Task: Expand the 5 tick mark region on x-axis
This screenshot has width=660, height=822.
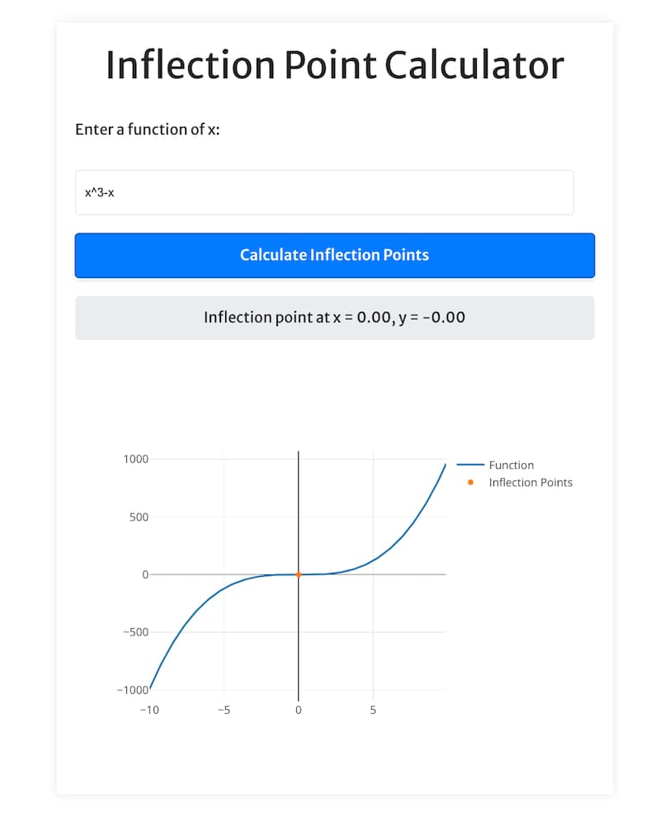Action: pos(373,710)
